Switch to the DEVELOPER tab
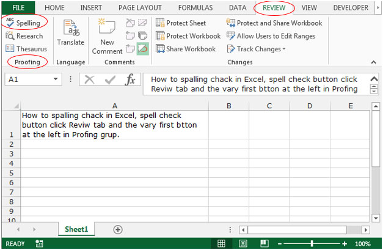Screen dimensions: 383x250 click(x=351, y=8)
